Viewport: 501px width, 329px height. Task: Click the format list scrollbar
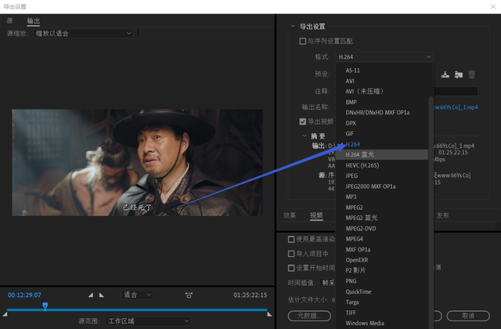click(x=431, y=211)
